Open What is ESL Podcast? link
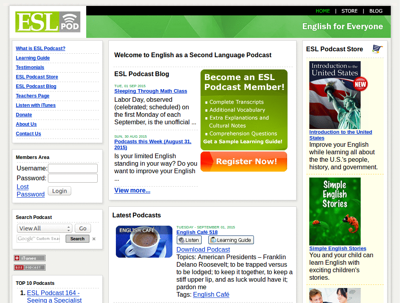 [41, 49]
